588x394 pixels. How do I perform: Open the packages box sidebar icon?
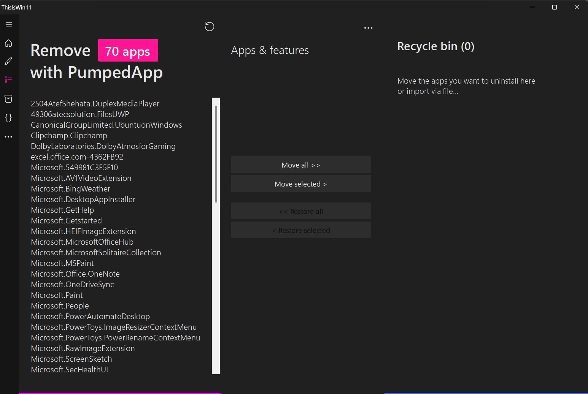point(8,99)
